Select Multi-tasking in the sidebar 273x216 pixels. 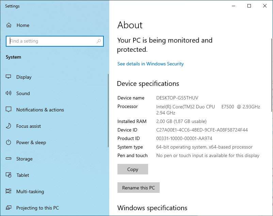(30, 191)
